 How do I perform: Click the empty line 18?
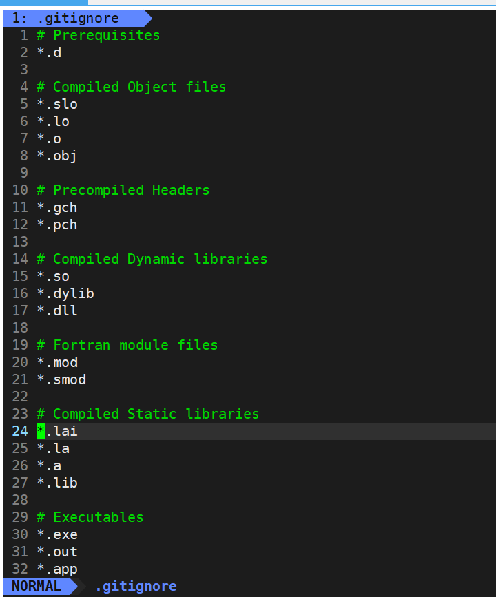click(x=138, y=328)
